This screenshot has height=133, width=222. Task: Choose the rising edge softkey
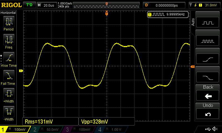click(208, 59)
